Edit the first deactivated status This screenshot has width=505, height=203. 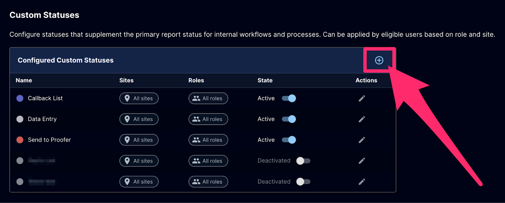[x=362, y=161]
